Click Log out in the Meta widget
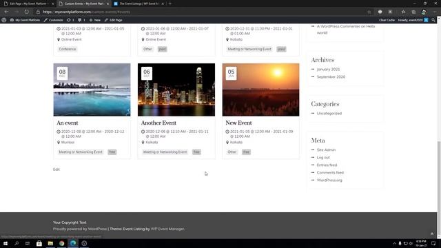The image size is (441, 248). 323,158
